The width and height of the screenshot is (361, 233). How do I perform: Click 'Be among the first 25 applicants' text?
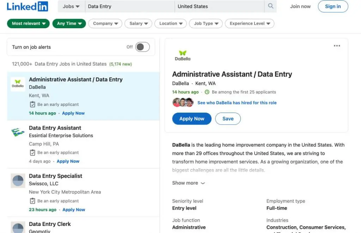point(244,92)
